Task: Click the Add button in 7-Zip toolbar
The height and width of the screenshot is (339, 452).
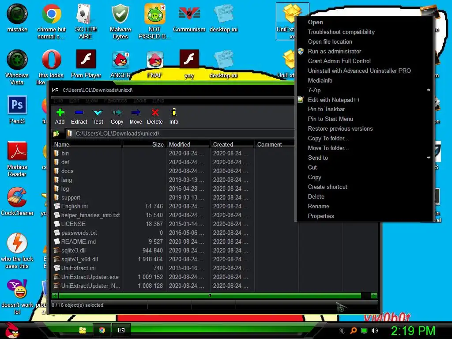Action: pos(60,117)
